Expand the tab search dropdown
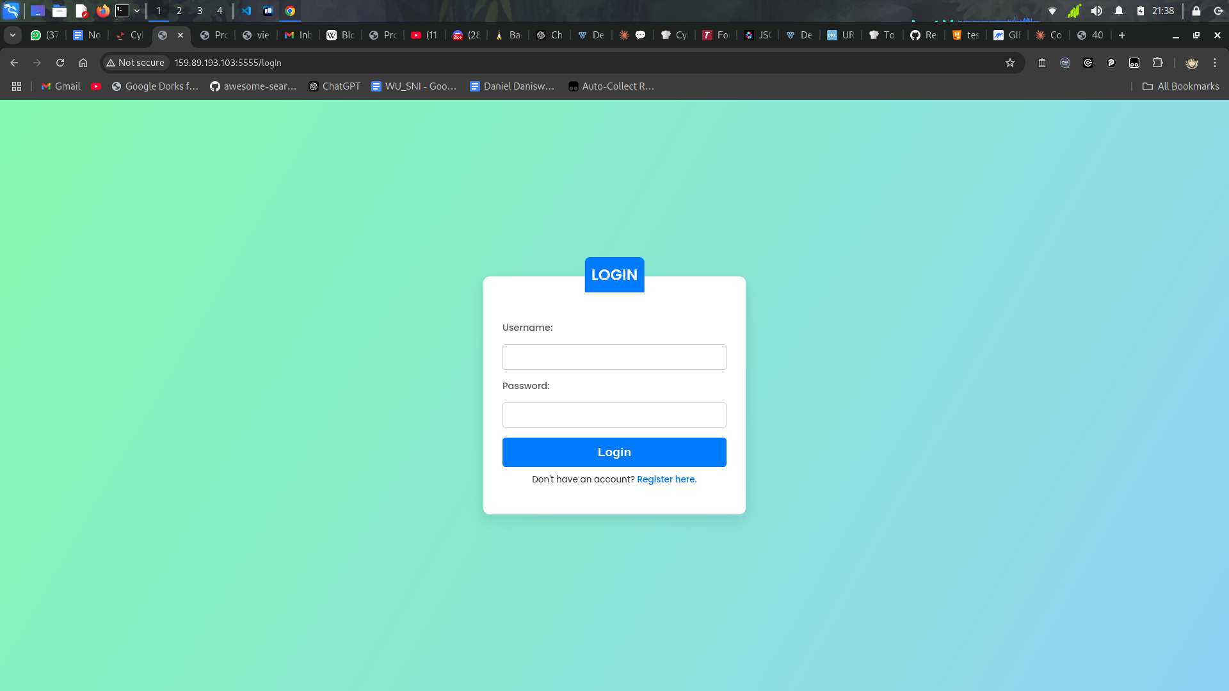1229x691 pixels. coord(13,35)
